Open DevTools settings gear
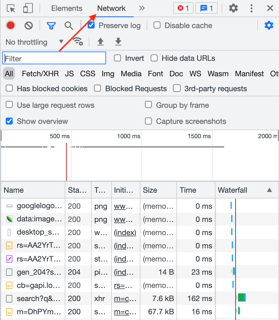Viewport: 279px width, 320px height. (x=233, y=8)
